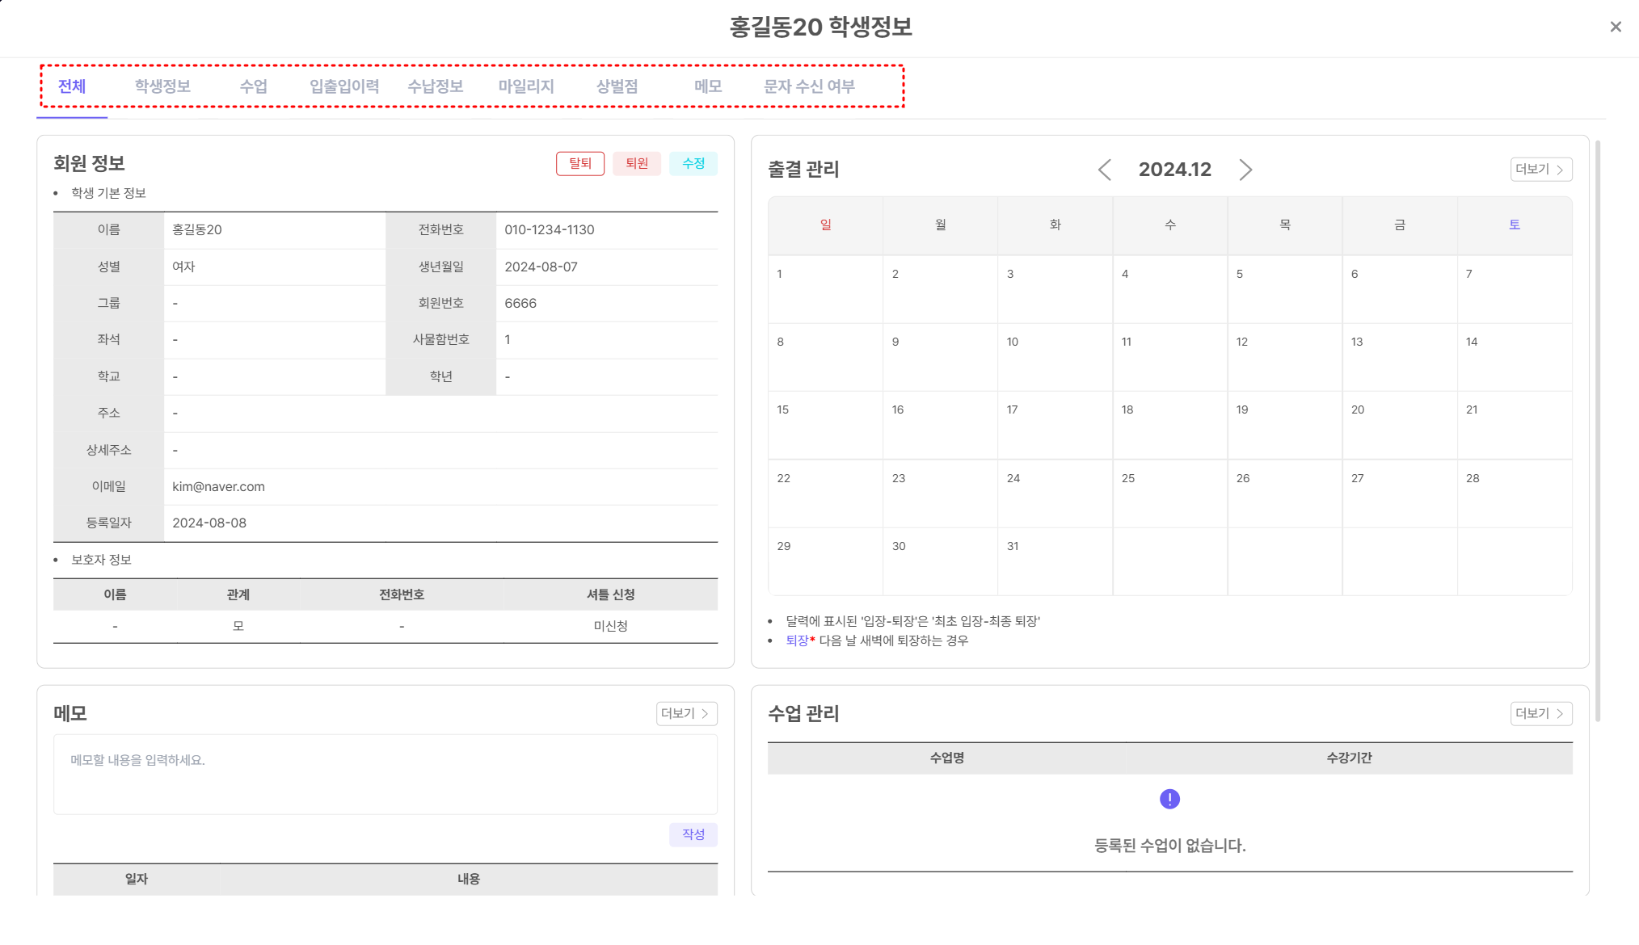1639x945 pixels.
Task: Click the 작성 button under memo
Action: tap(693, 834)
